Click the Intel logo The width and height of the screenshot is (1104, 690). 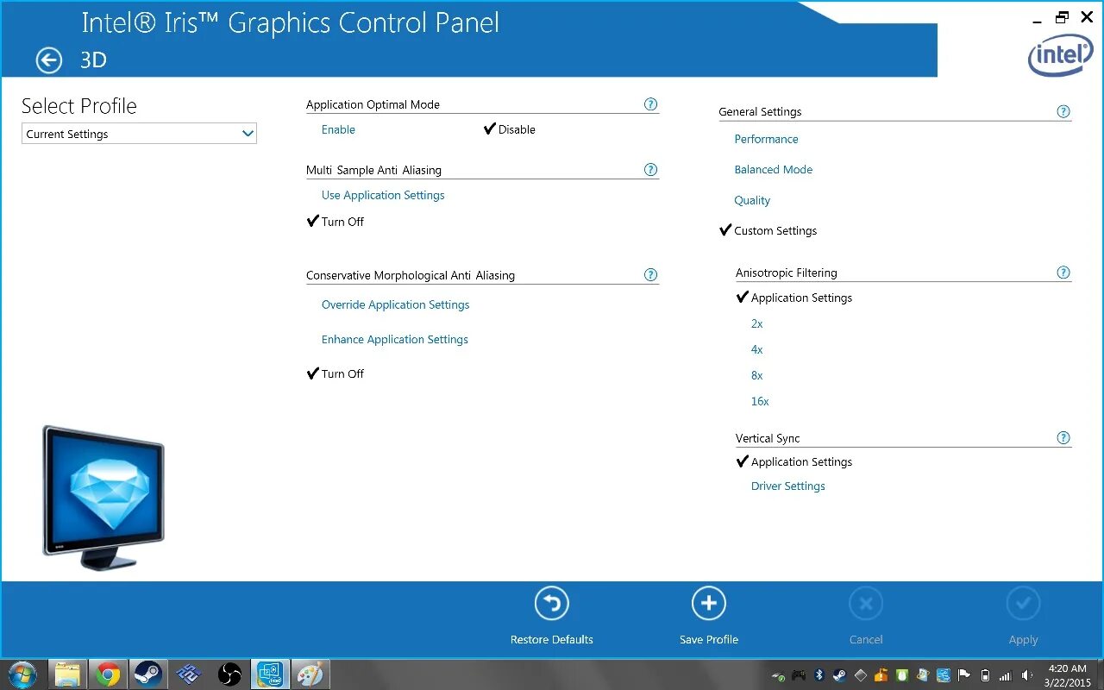coord(1061,55)
